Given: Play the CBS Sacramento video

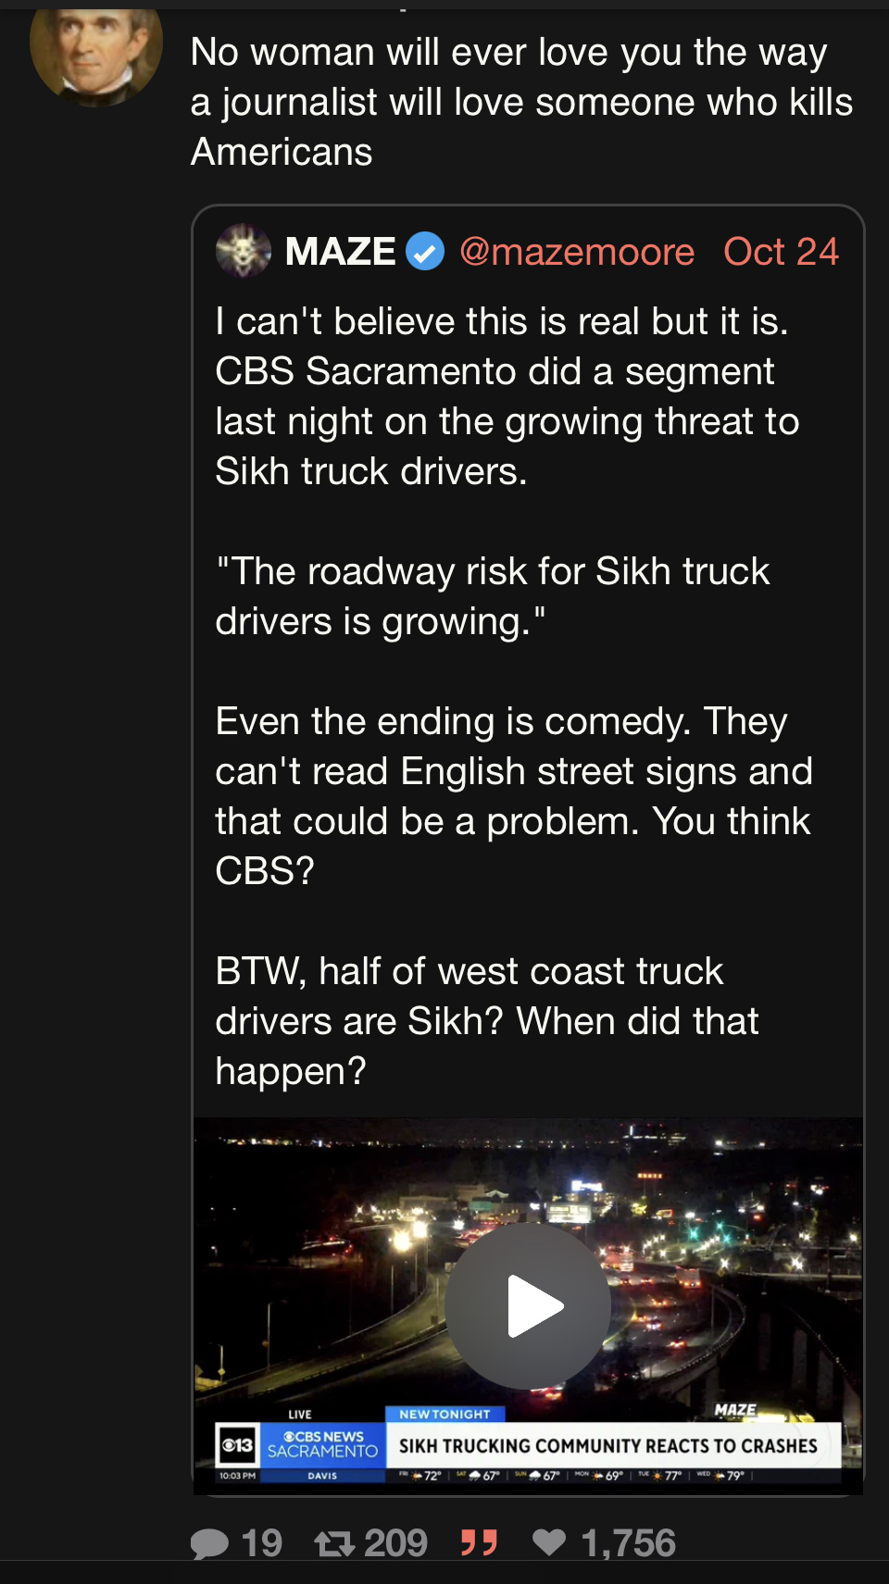Looking at the screenshot, I should tap(528, 1305).
